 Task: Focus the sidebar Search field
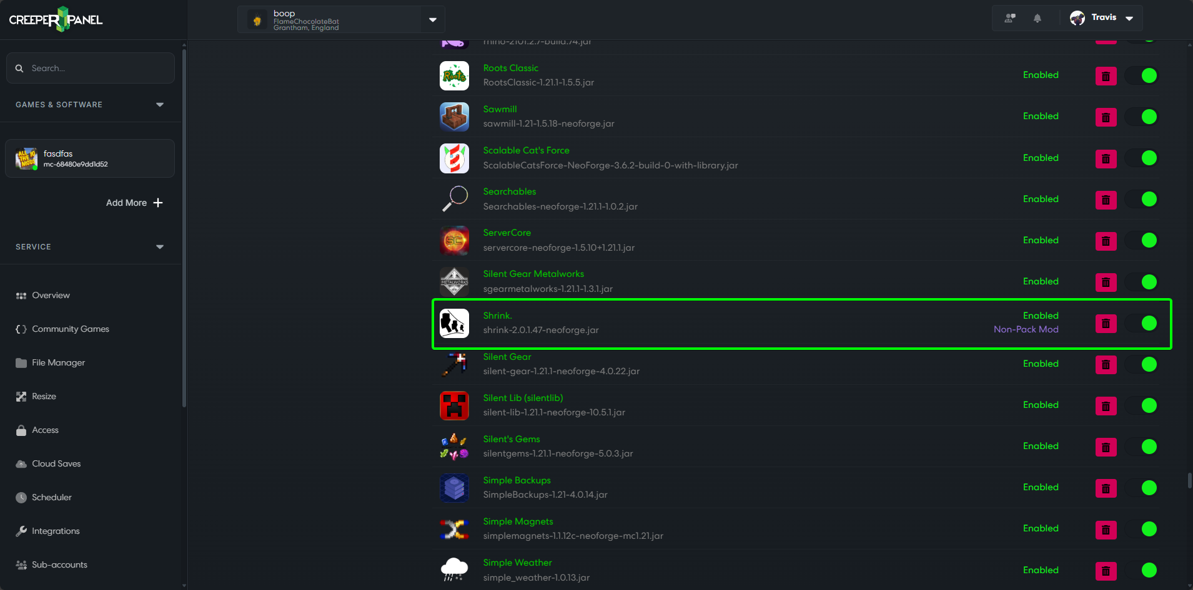coord(91,68)
